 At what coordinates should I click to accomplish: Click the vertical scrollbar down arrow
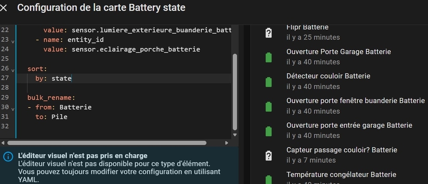click(x=235, y=135)
